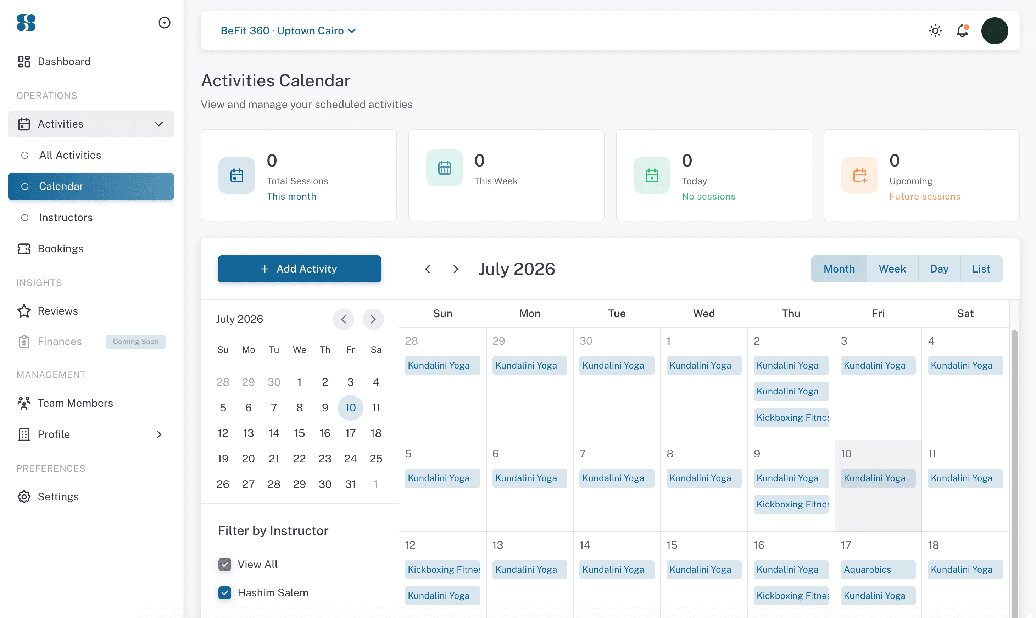Click the Total Sessions calendar icon
Viewport: 1036px width, 618px height.
click(x=236, y=175)
